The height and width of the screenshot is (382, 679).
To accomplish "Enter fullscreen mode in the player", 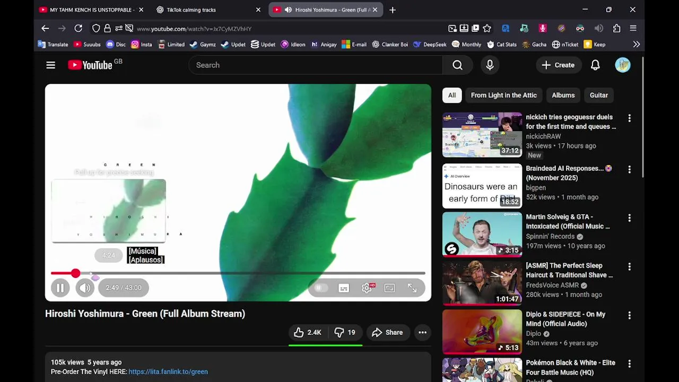I will coord(412,288).
